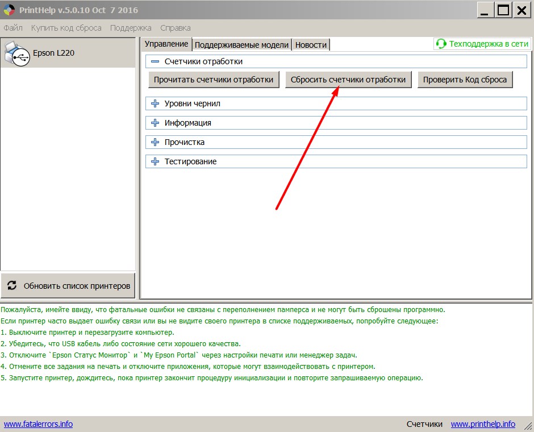
Task: Switch to the Новости tab
Action: tap(311, 45)
